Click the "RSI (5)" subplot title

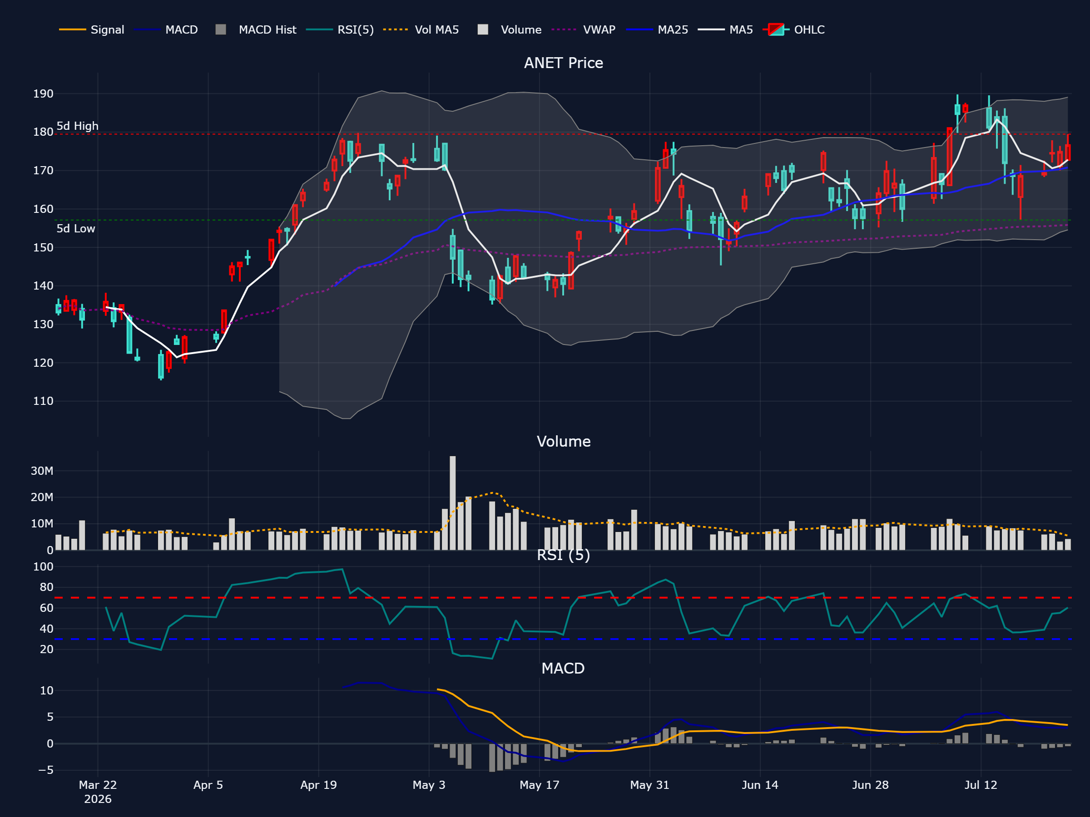(x=563, y=555)
